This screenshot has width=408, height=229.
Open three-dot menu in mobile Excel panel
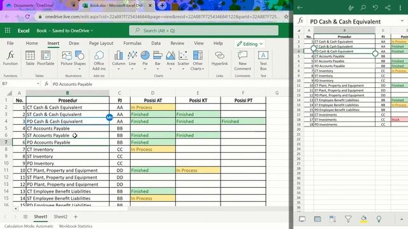400,8
